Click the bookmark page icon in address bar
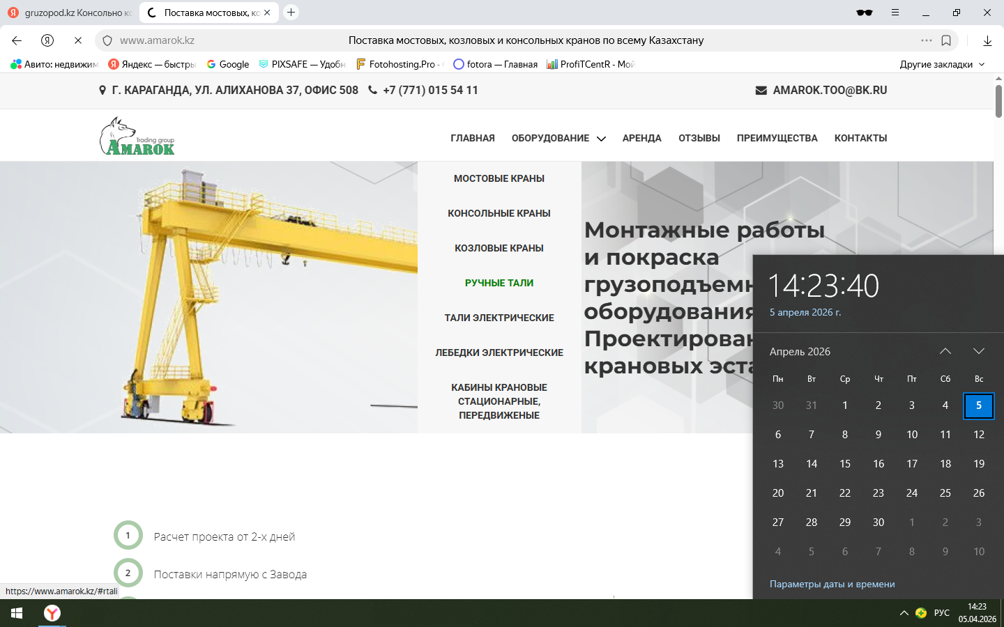The image size is (1004, 627). [946, 40]
